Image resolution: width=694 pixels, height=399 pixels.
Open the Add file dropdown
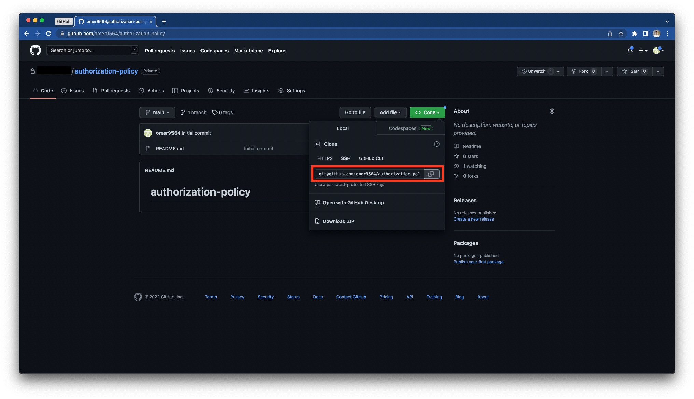point(390,112)
